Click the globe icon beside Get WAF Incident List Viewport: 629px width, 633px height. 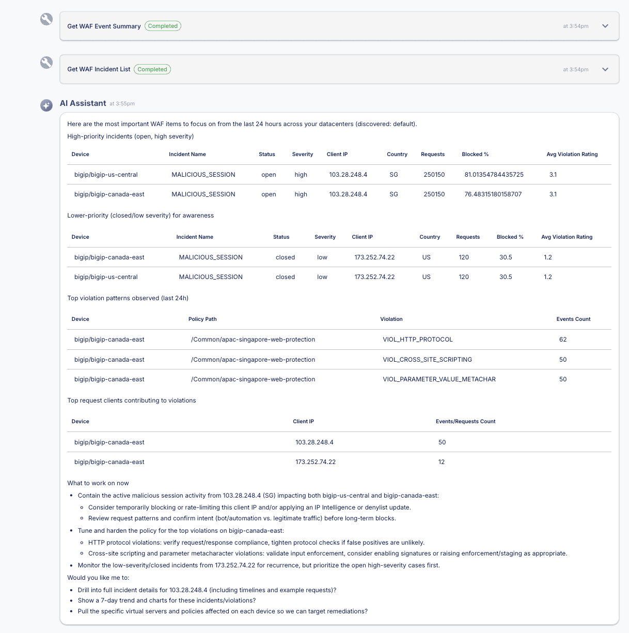[46, 63]
